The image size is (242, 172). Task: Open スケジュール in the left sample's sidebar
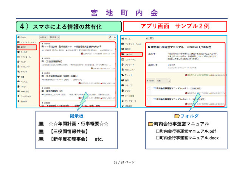tap(26, 56)
